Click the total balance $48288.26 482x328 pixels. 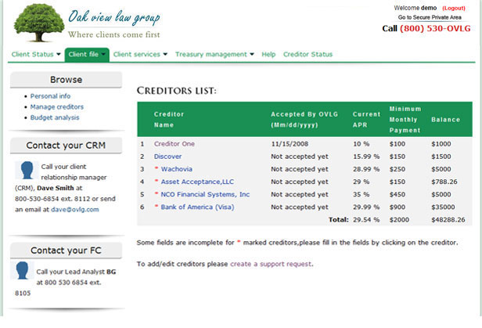click(x=448, y=220)
